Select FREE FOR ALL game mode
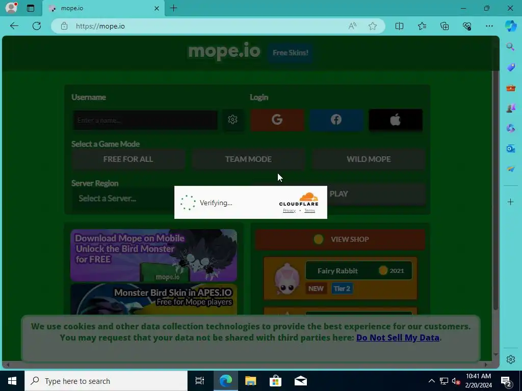This screenshot has width=522, height=391. tap(128, 159)
